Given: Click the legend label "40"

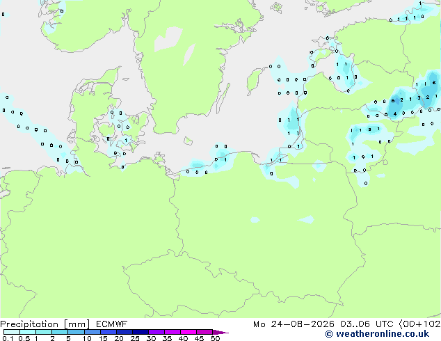Looking at the screenshot, I should click(x=183, y=338).
